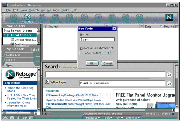Click the folder Name input field

coord(97,39)
